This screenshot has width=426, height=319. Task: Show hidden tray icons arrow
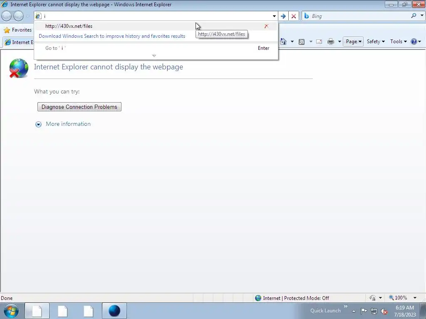coord(354,311)
